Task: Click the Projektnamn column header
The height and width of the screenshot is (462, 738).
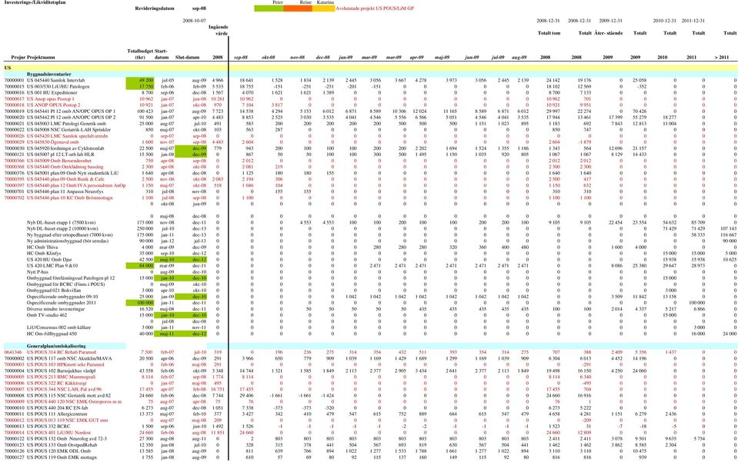Action: click(x=41, y=58)
